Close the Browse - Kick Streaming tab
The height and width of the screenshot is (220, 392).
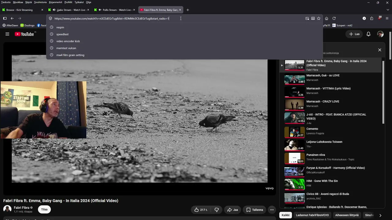pyautogui.click(x=42, y=10)
